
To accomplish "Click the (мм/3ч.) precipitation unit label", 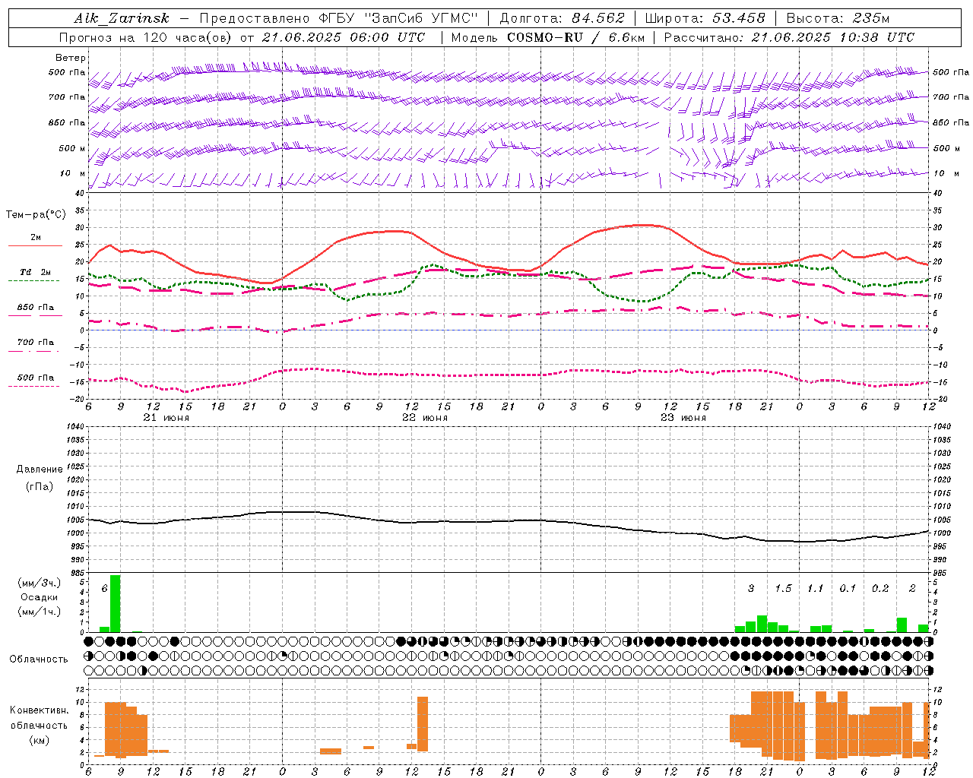I will [39, 583].
